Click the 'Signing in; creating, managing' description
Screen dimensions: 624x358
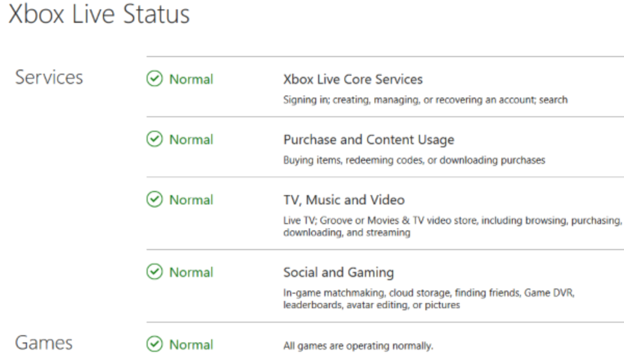(425, 100)
